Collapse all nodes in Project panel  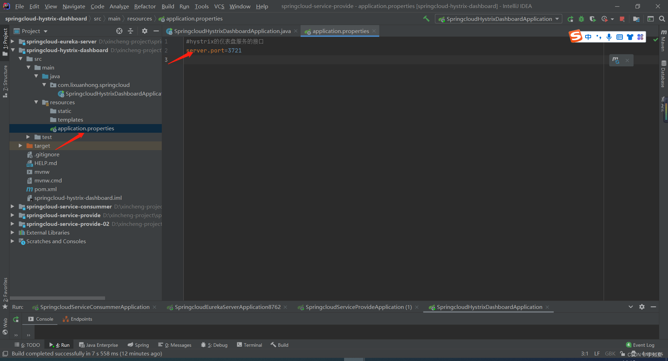pos(130,31)
